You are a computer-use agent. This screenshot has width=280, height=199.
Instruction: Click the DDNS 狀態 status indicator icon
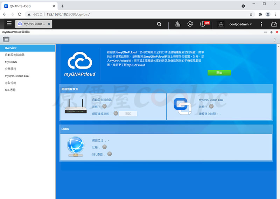[x=104, y=147]
